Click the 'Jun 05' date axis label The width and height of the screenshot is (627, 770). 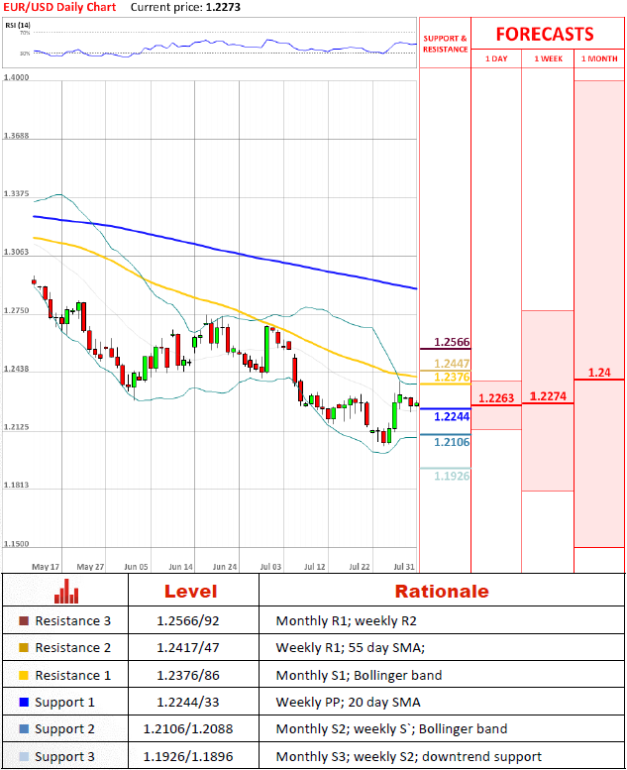[136, 567]
